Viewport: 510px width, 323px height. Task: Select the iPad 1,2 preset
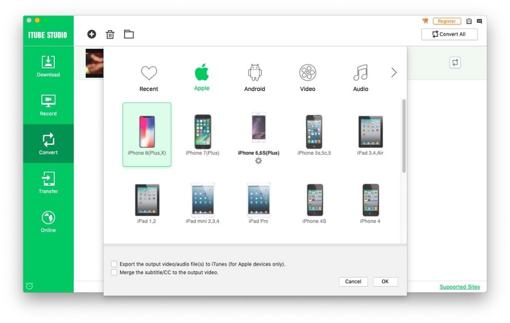147,204
